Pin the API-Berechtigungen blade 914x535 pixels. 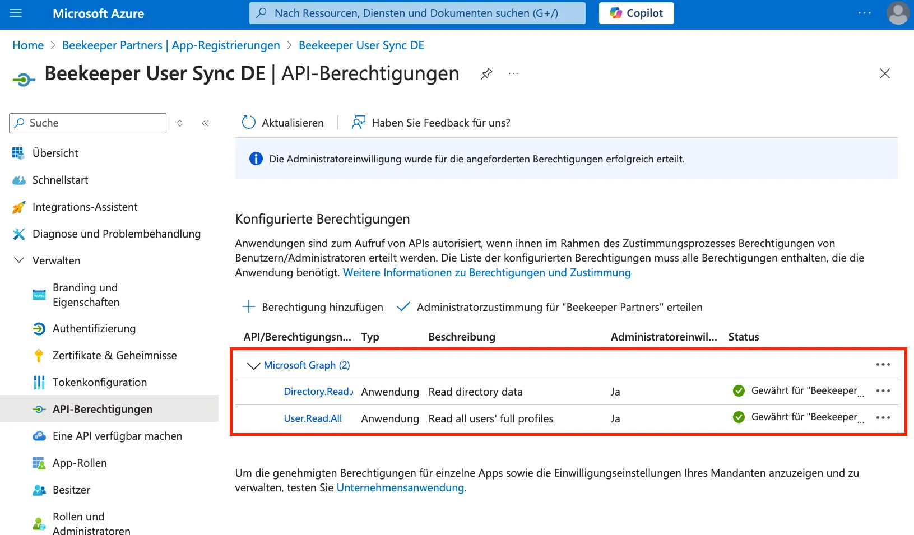coord(486,73)
